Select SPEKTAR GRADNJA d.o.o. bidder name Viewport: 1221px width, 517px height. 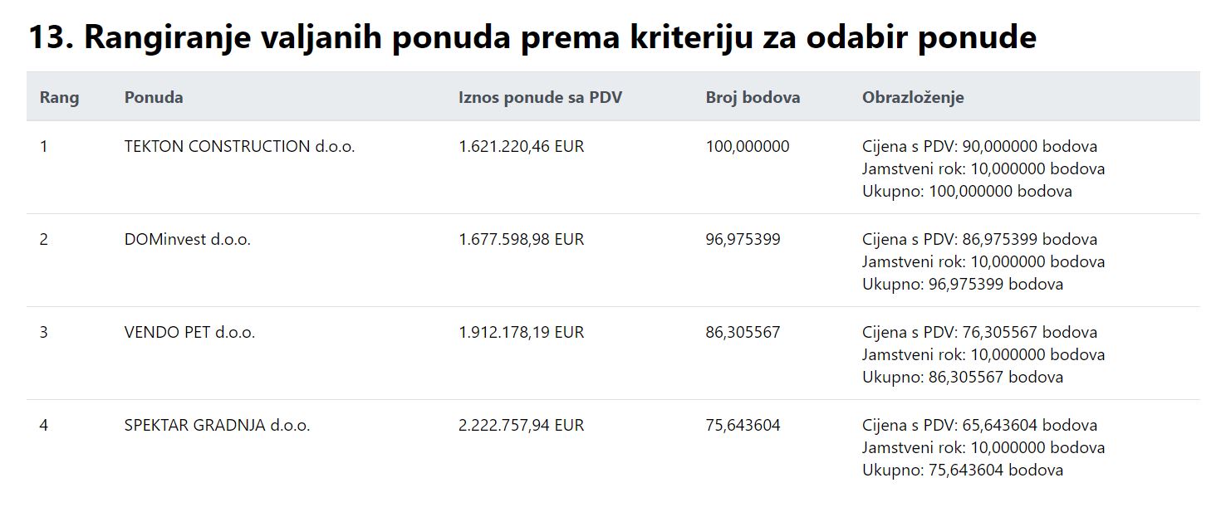tap(217, 426)
